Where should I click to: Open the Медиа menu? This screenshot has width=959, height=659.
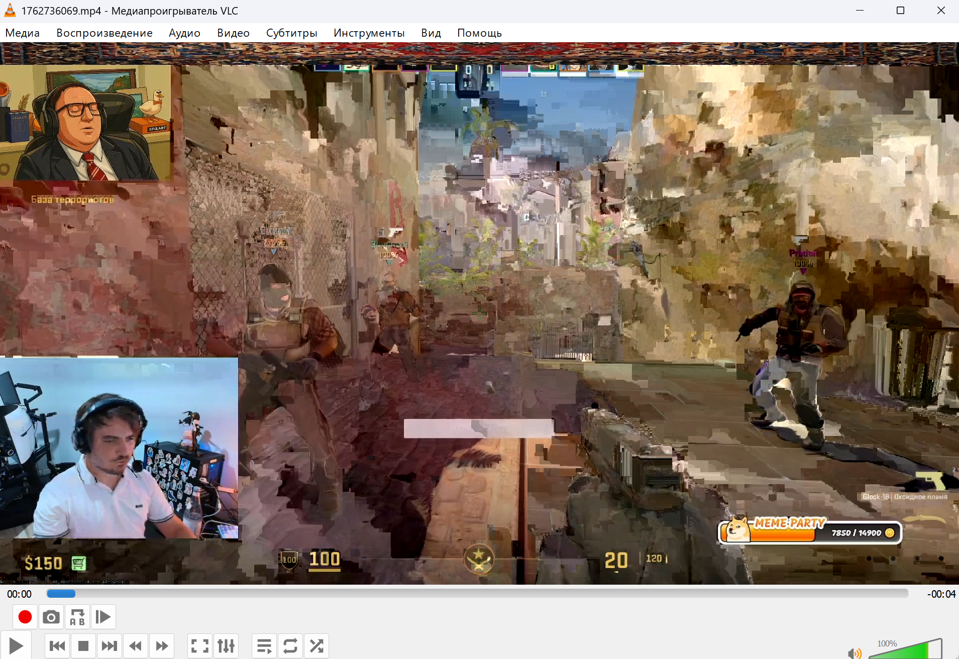click(x=22, y=33)
